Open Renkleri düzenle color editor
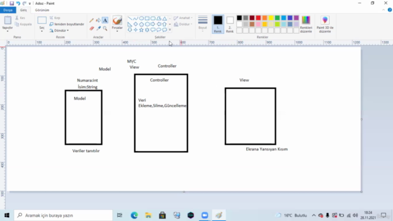This screenshot has height=221, width=393. point(306,25)
